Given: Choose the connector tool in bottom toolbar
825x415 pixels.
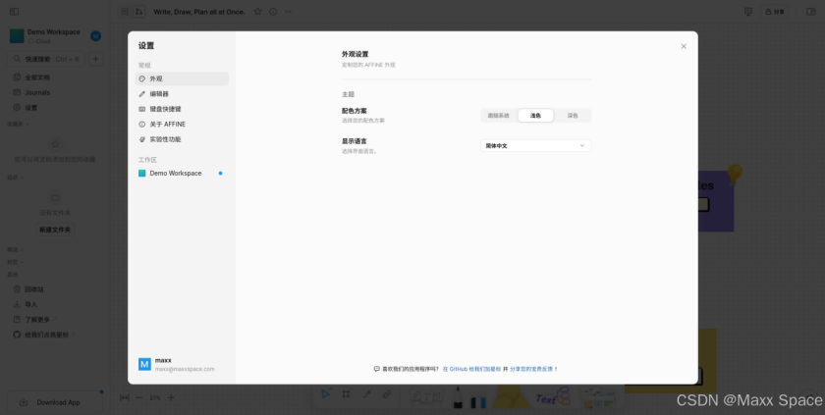Looking at the screenshot, I should pyautogui.click(x=366, y=394).
